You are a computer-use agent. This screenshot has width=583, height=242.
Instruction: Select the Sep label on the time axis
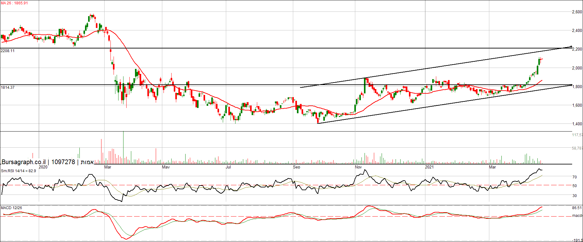[297, 167]
